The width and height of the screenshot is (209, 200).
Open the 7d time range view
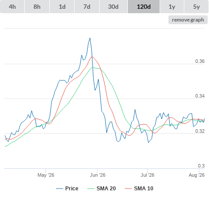click(x=87, y=7)
